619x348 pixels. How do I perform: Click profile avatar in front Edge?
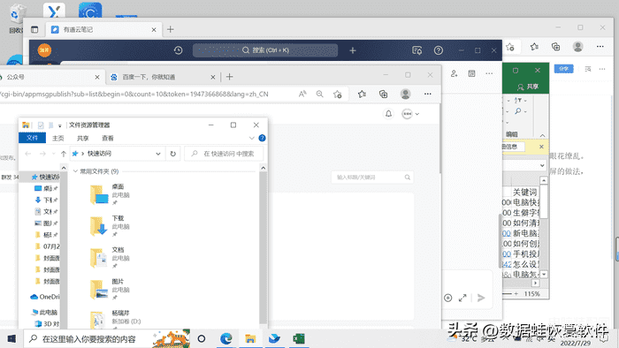405,95
